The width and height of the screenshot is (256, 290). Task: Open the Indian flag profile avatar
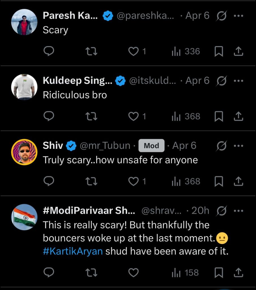click(x=24, y=217)
